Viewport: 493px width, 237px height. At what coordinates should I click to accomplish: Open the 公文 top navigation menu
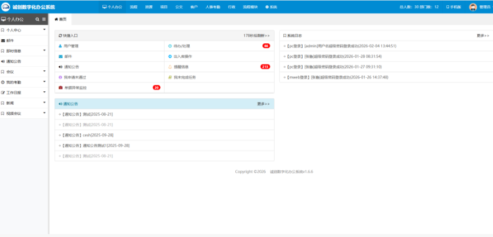pos(179,7)
